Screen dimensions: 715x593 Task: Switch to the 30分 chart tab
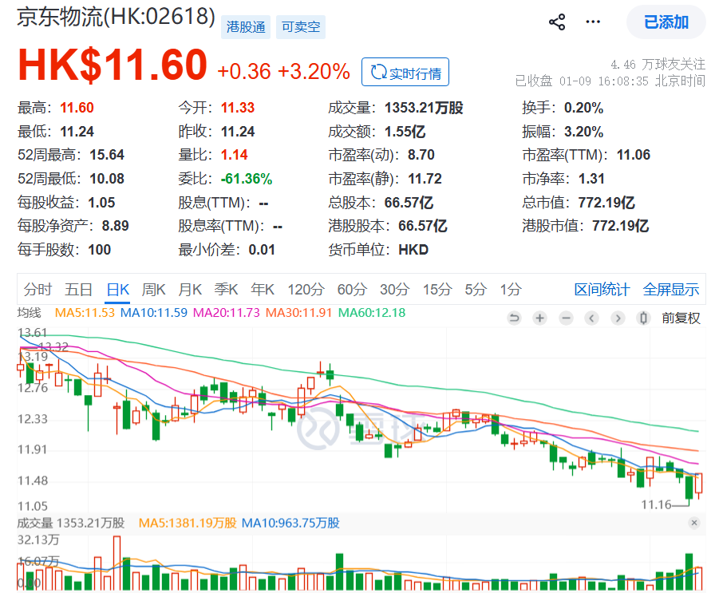click(394, 289)
